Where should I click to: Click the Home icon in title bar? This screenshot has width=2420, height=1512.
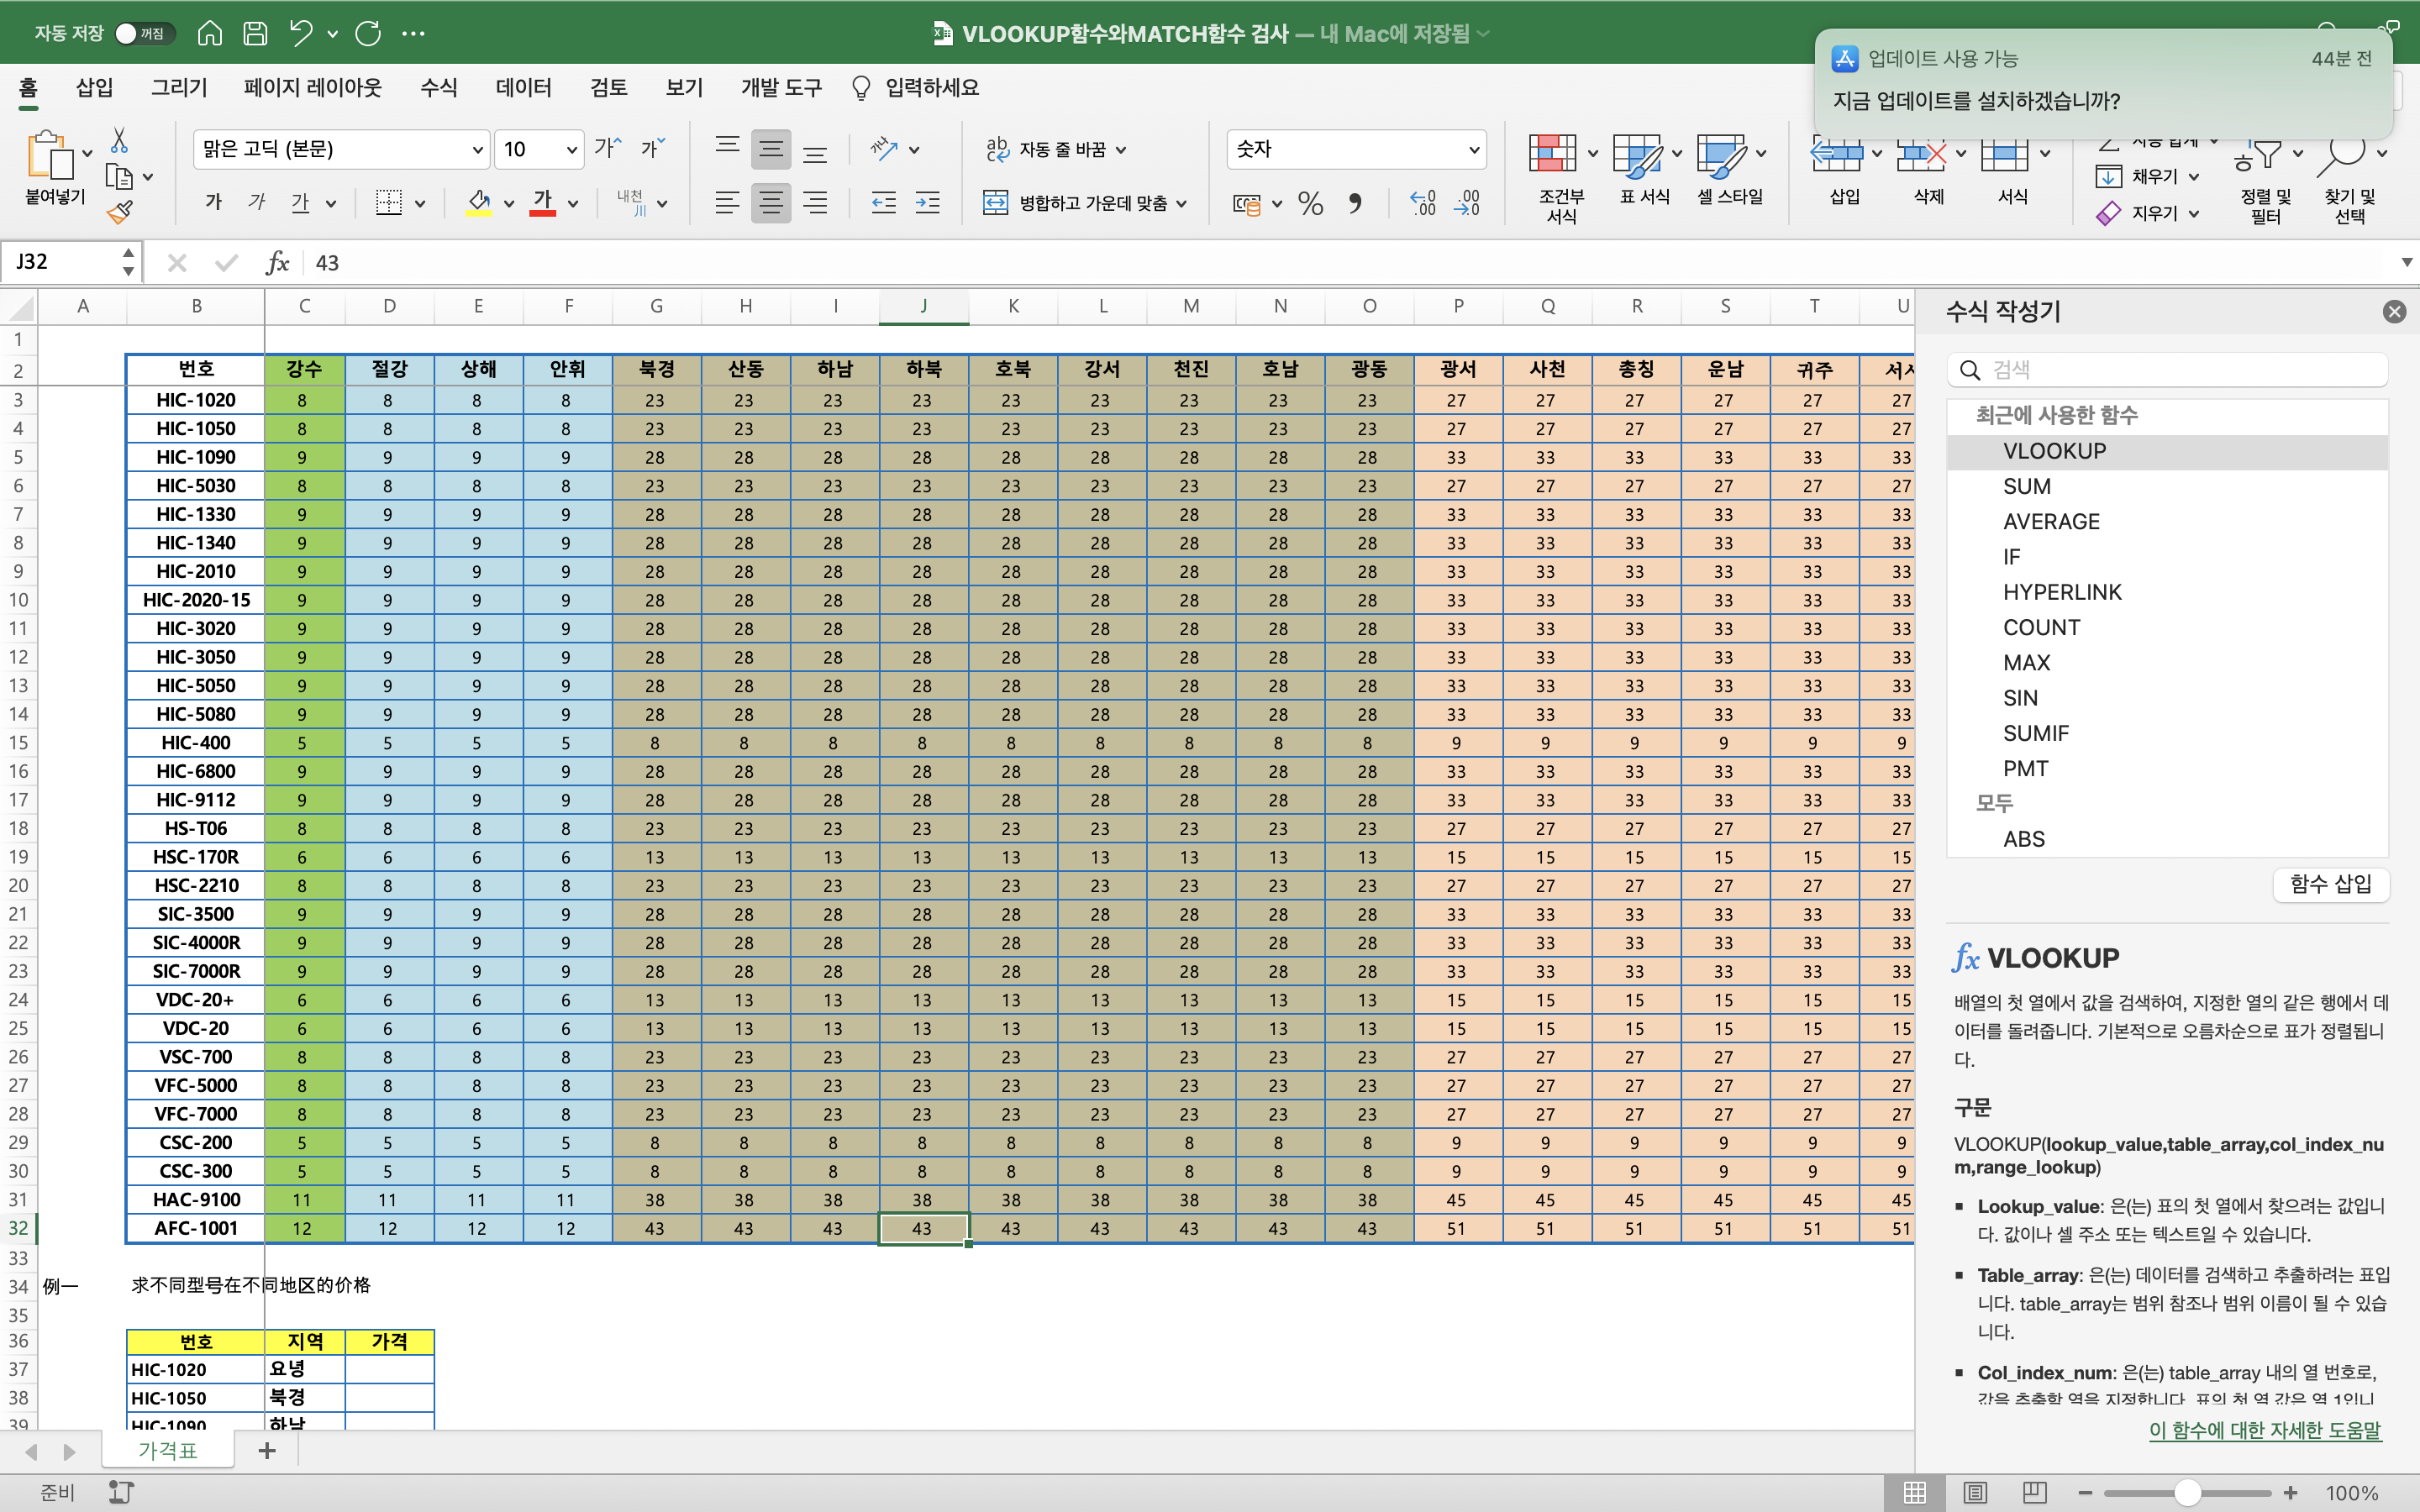point(209,33)
